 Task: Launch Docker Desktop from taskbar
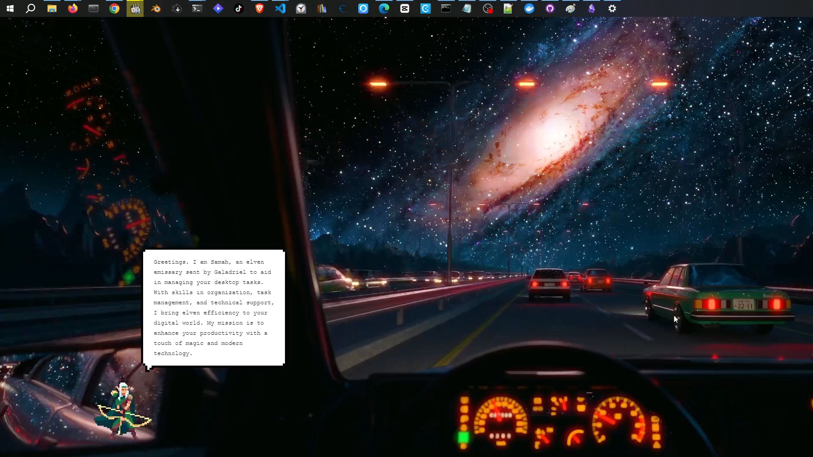pos(529,8)
